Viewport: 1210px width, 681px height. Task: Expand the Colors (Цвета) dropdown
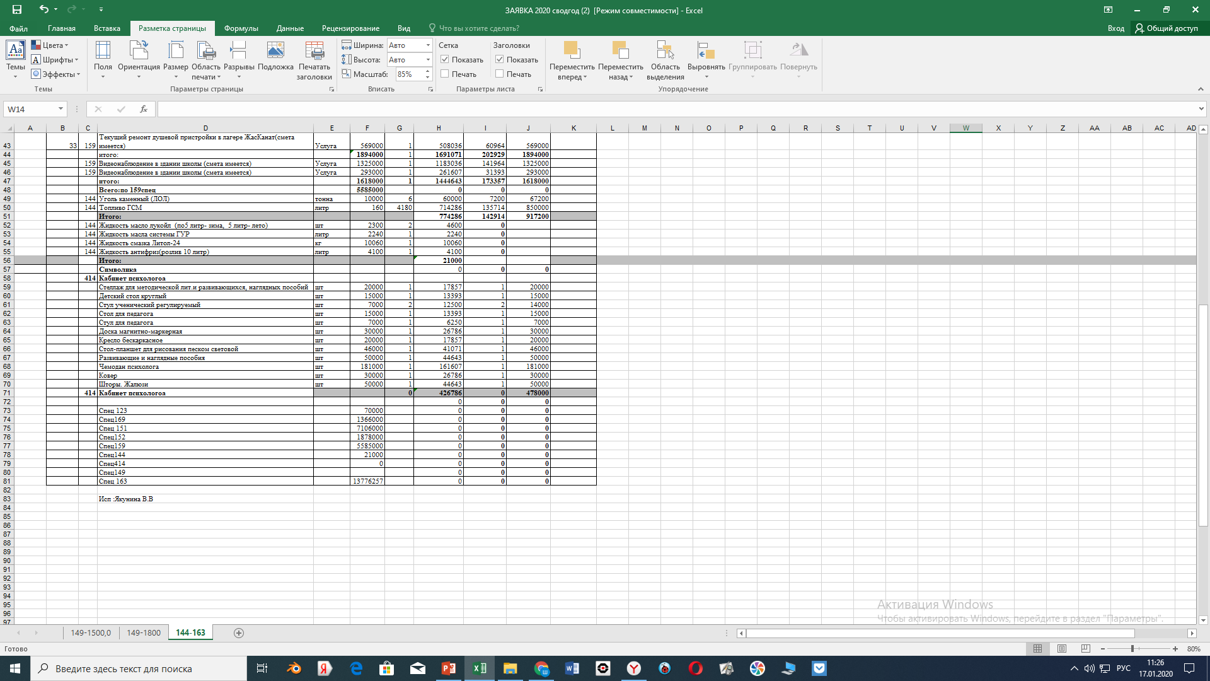[50, 45]
